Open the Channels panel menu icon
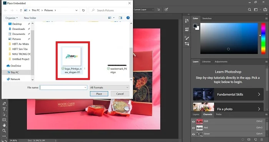The width and height of the screenshot is (269, 142). pyautogui.click(x=266, y=114)
